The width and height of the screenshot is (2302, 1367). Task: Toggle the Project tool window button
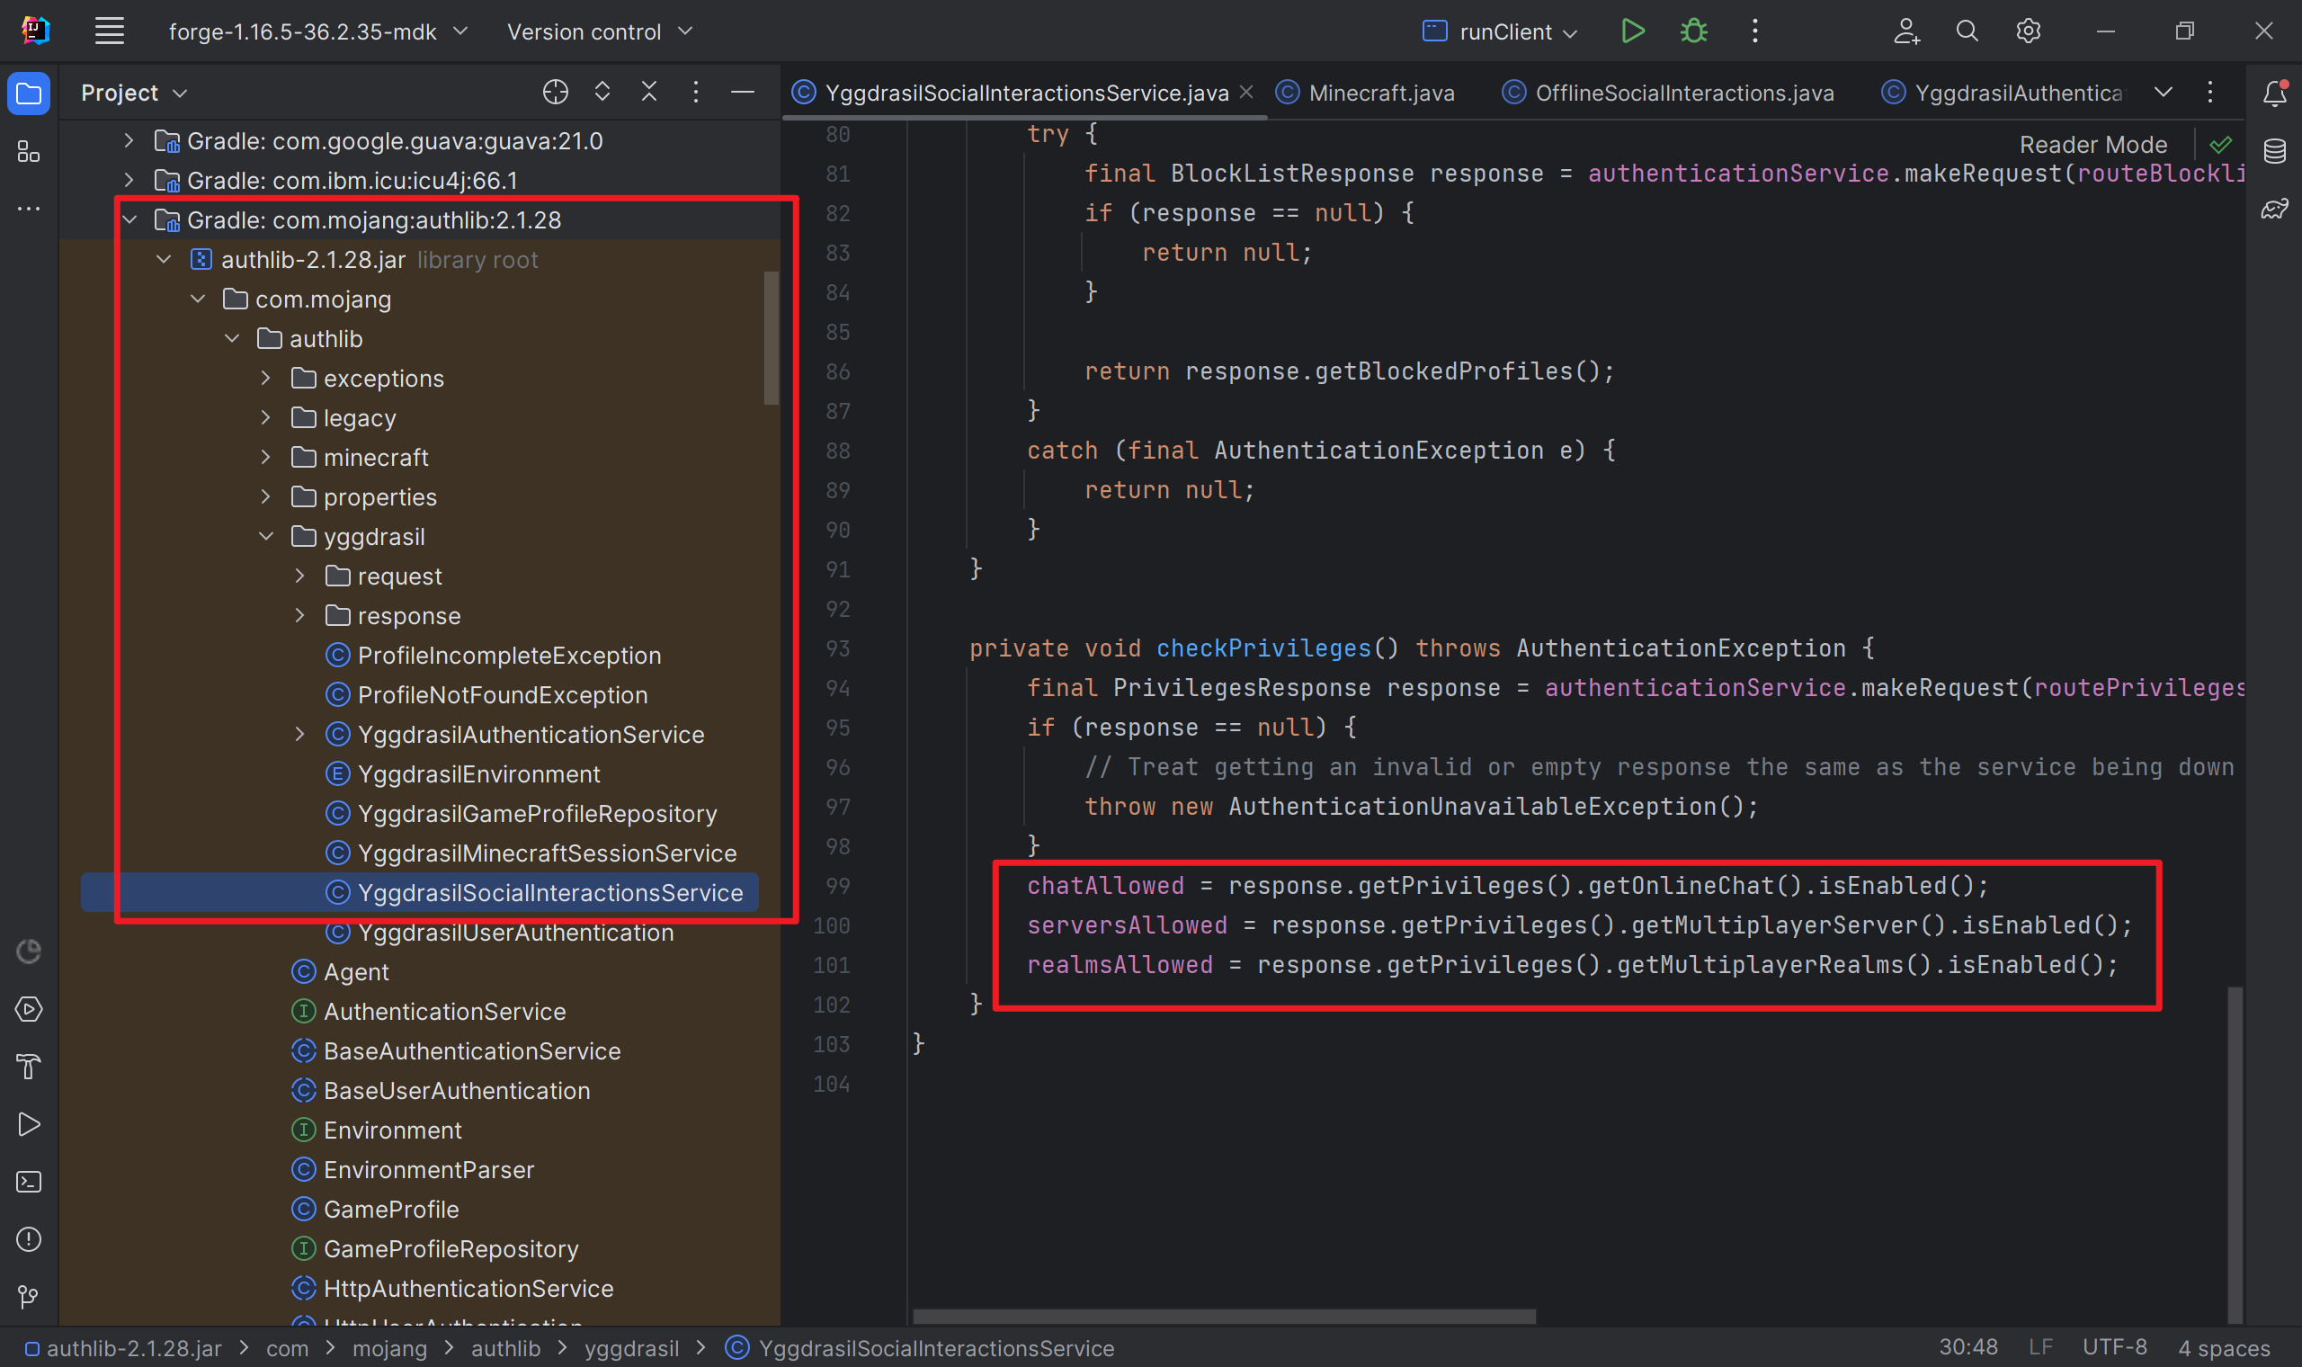[29, 93]
